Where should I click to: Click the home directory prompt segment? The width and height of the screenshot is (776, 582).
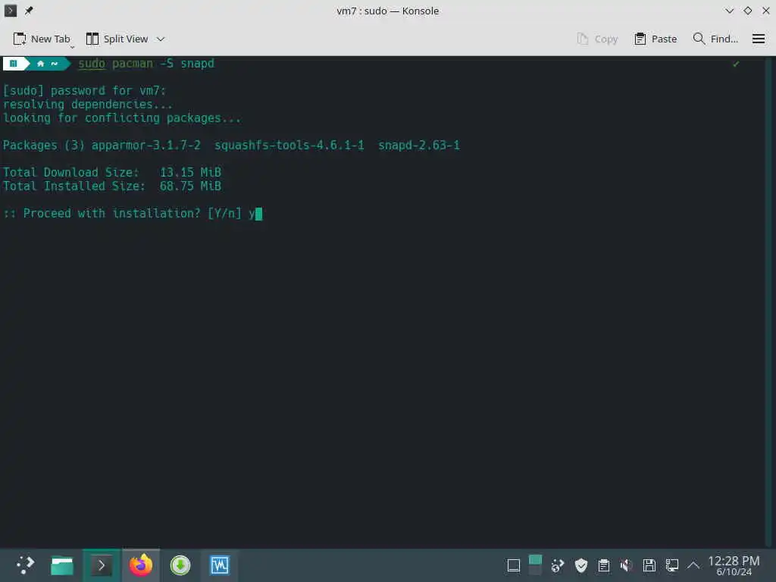(x=47, y=64)
